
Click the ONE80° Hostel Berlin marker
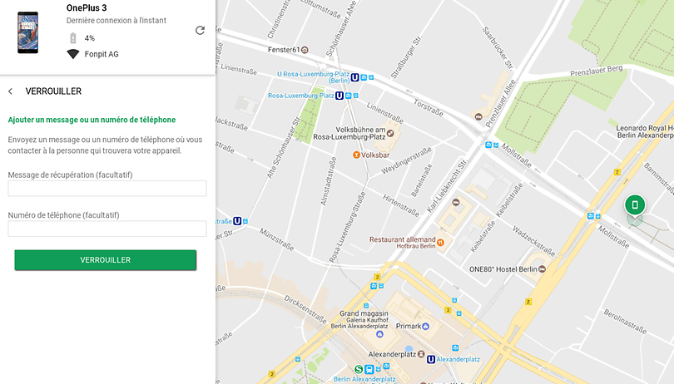(x=542, y=269)
